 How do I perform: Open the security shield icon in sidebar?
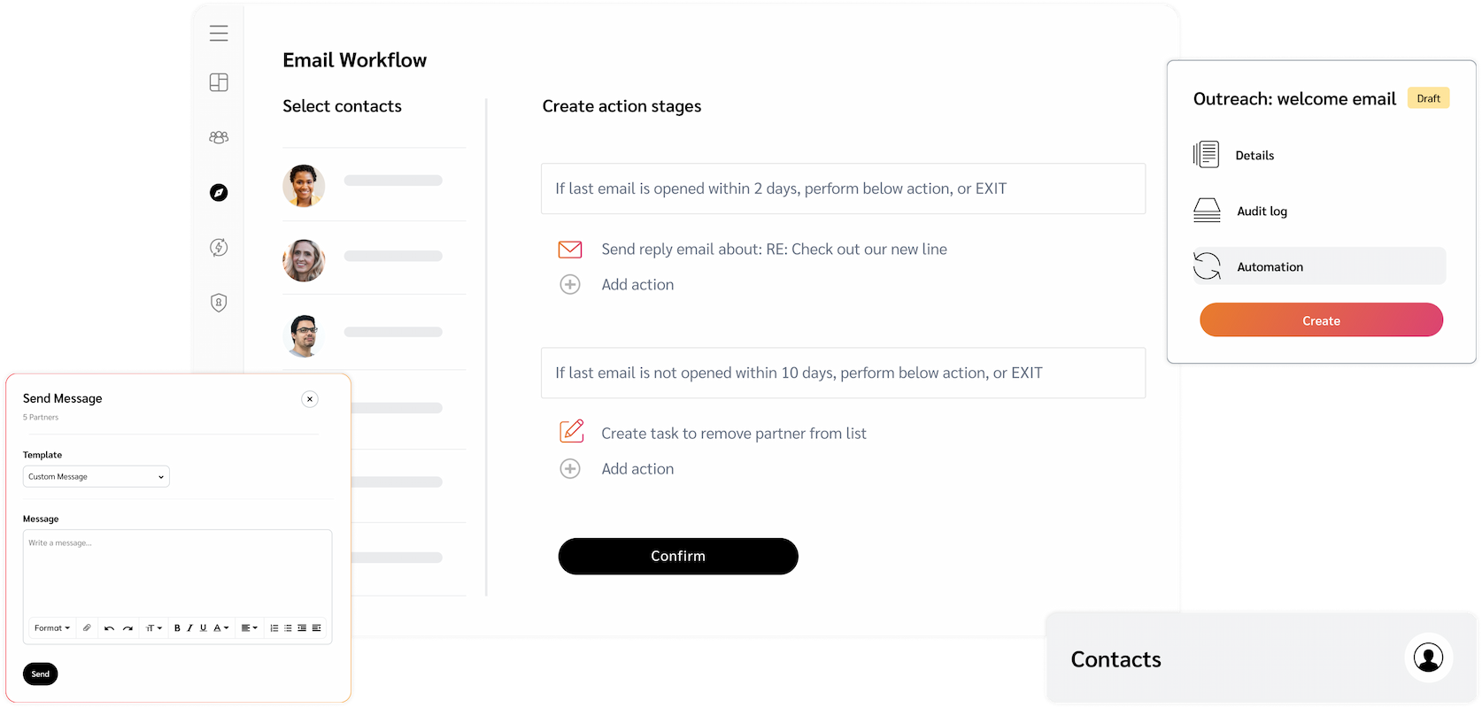(219, 303)
